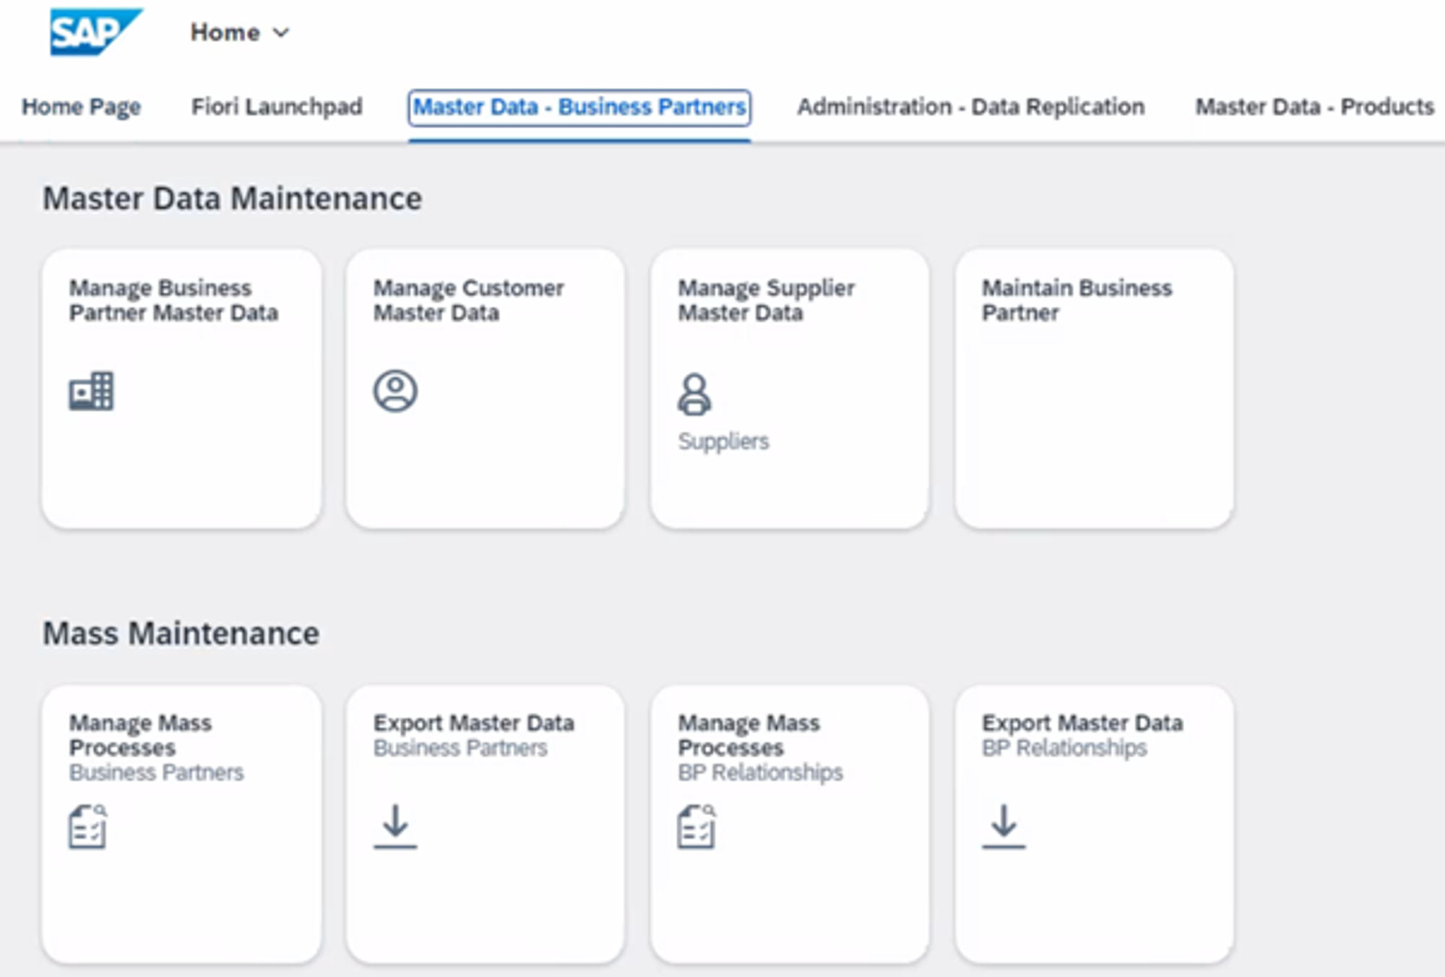Viewport: 1445px width, 977px height.
Task: Open the Fiori Launchpad tab
Action: (x=277, y=107)
